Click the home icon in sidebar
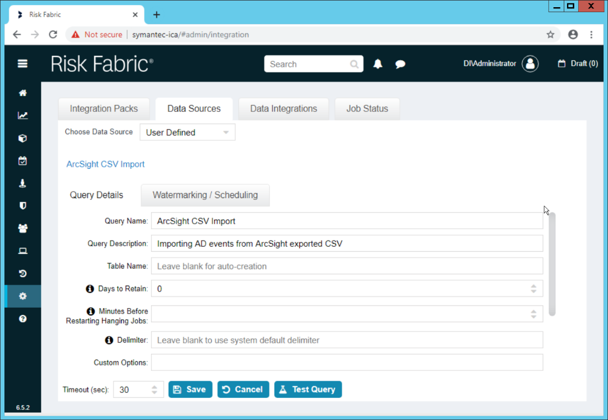Viewport: 608px width, 420px height. 23,93
